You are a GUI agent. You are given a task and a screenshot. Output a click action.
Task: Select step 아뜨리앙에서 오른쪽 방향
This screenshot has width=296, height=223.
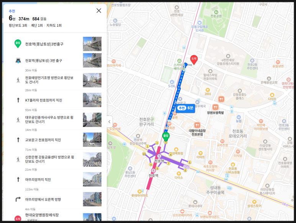[x=43, y=199]
